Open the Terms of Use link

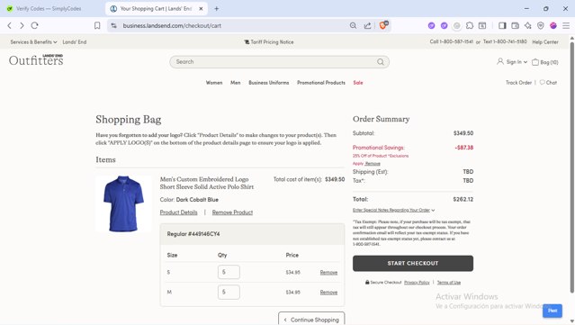449,283
